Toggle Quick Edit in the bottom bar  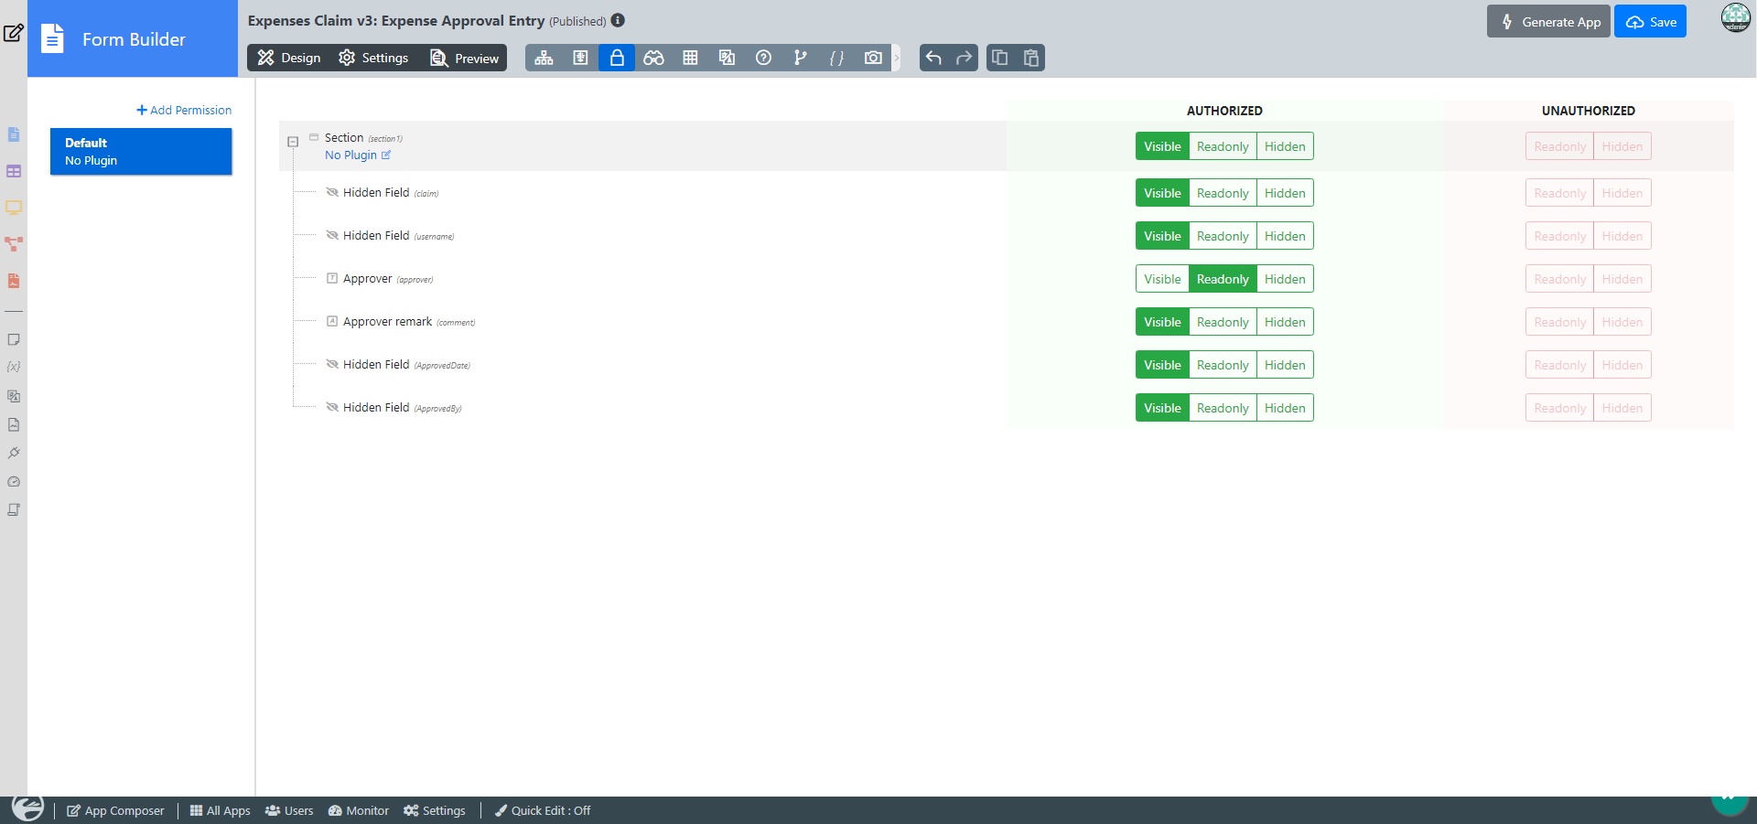tap(543, 810)
